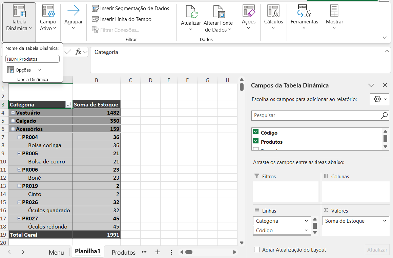Screen dimensions: 393x258
Task: Enable Adiar Atualização do Layout
Action: click(x=257, y=250)
